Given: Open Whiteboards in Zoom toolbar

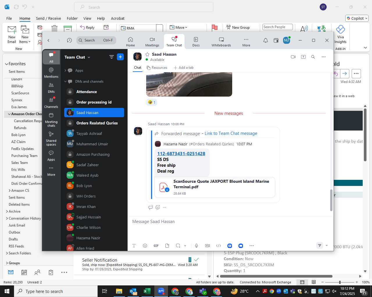Looking at the screenshot, I should 221,41.
